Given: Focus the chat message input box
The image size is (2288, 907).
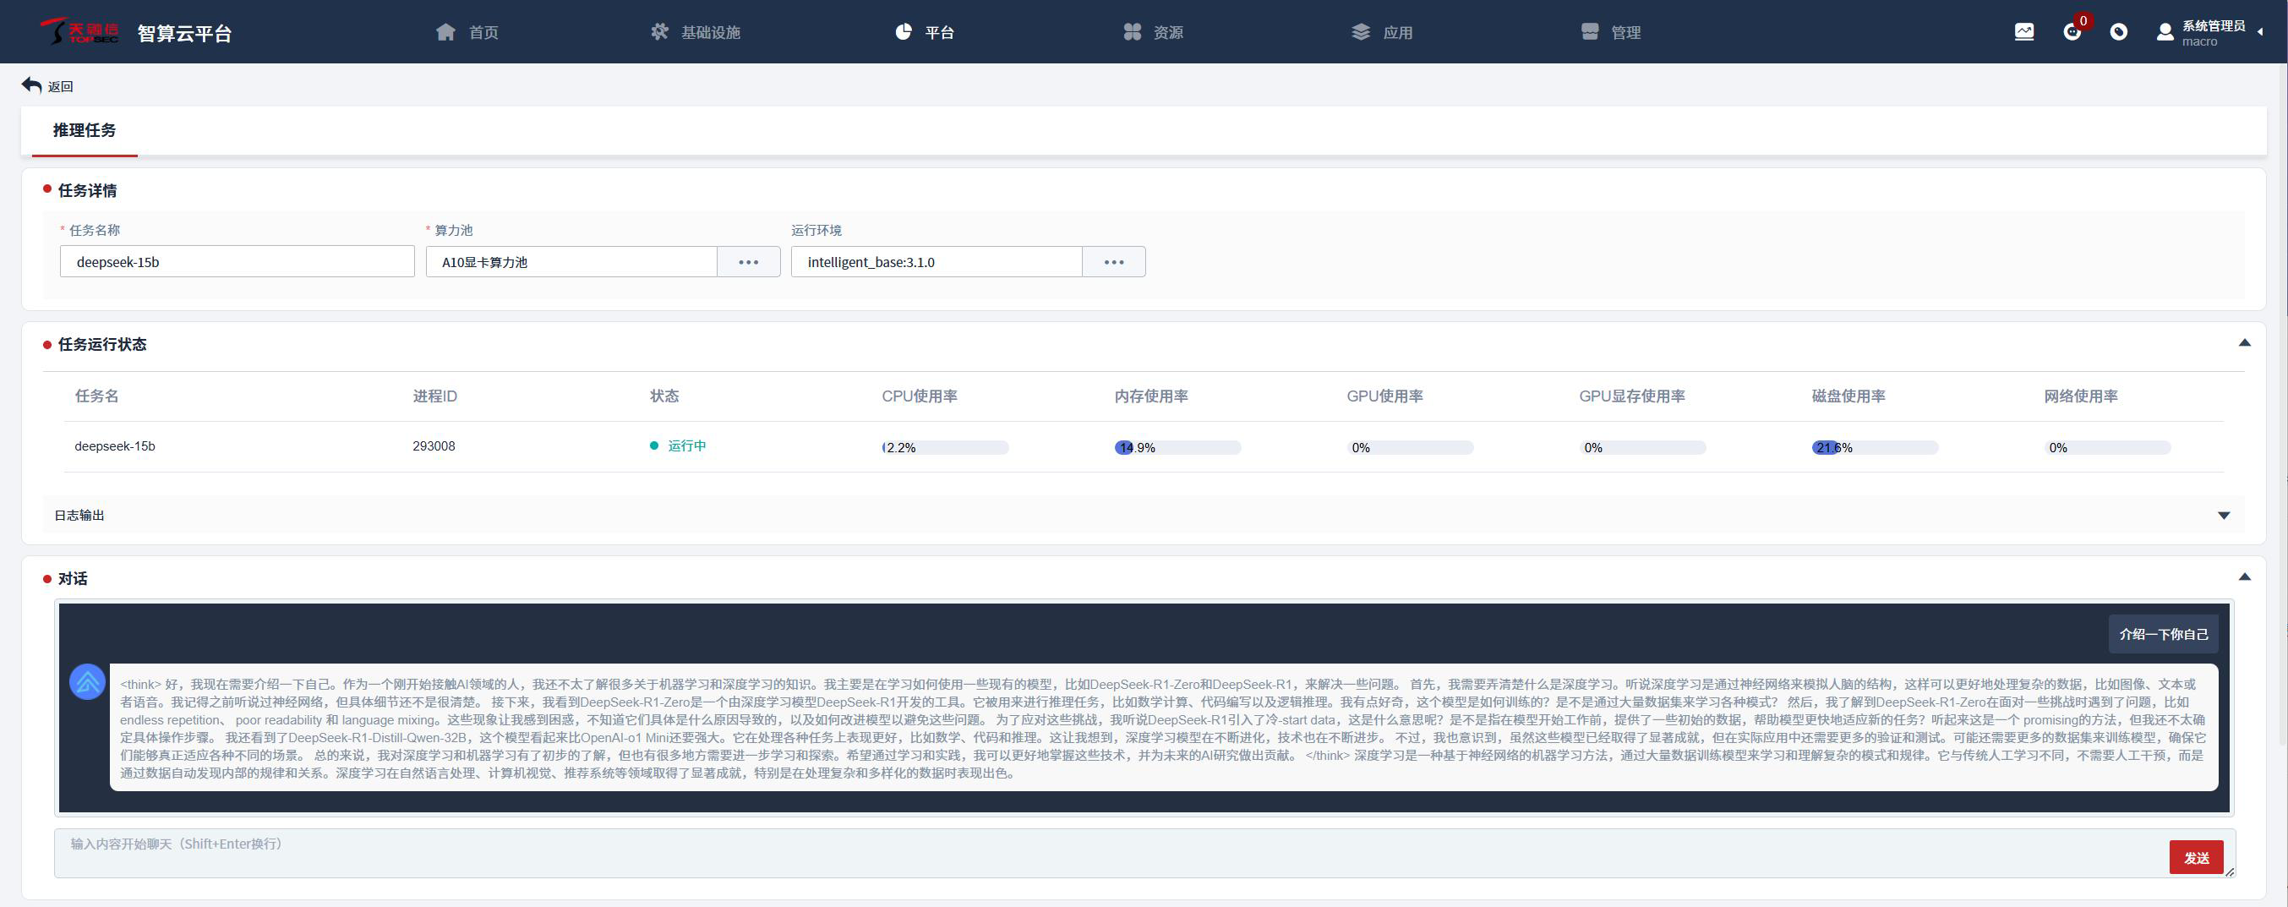Looking at the screenshot, I should 1111,853.
